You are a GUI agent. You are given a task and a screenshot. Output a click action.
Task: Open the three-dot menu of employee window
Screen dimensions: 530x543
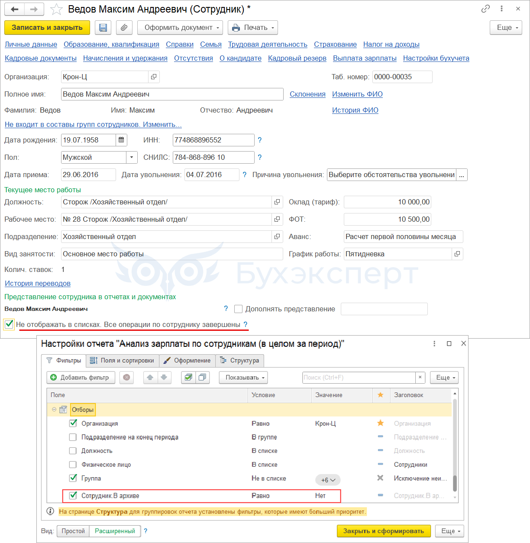(501, 9)
